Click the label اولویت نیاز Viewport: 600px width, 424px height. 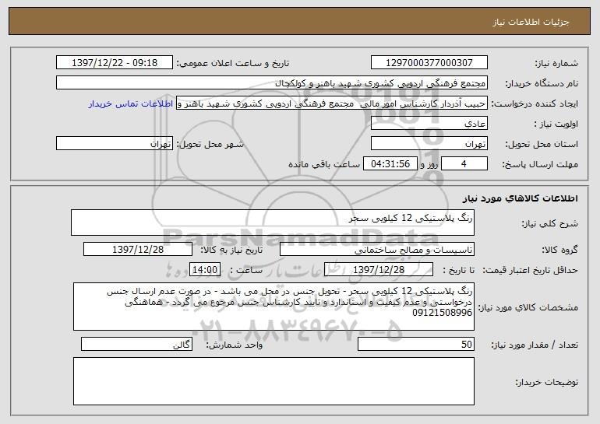pos(556,124)
